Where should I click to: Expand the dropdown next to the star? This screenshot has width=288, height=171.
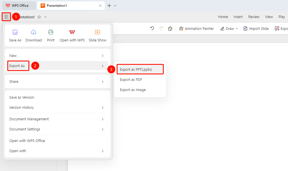pyautogui.click(x=45, y=17)
